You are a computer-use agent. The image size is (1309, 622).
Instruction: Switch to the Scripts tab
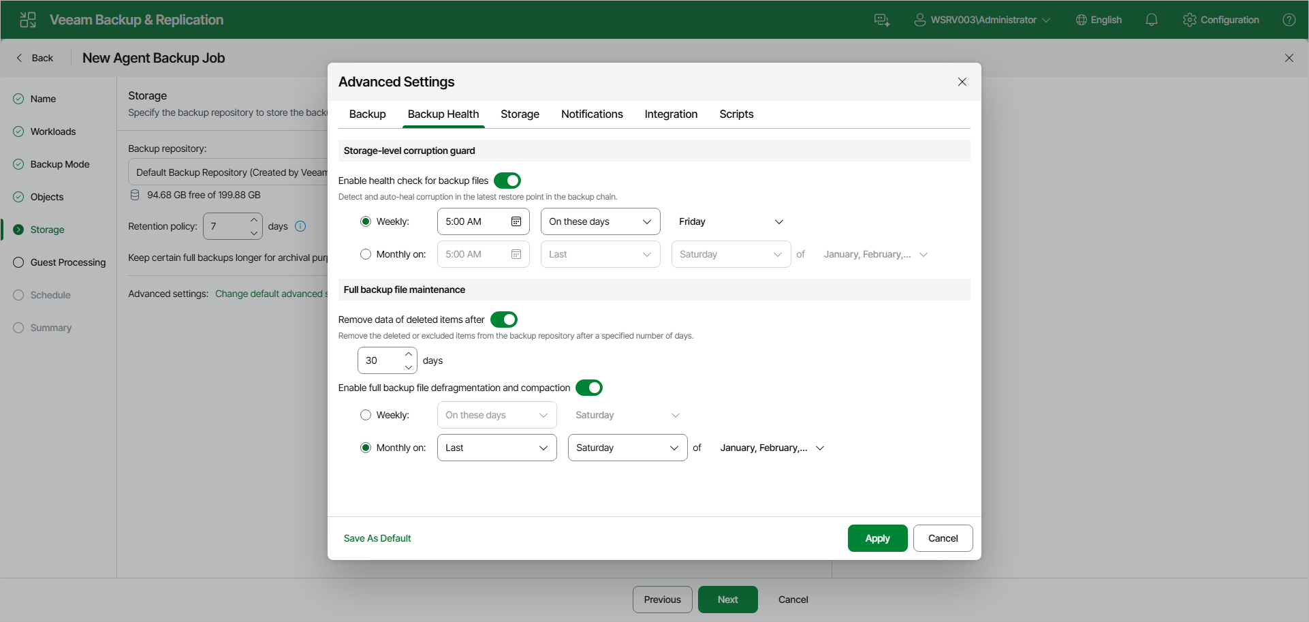click(736, 114)
